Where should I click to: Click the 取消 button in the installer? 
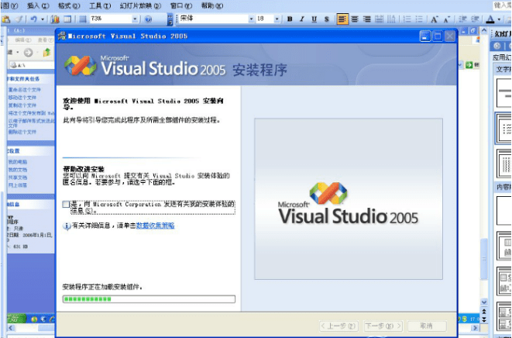click(x=424, y=326)
